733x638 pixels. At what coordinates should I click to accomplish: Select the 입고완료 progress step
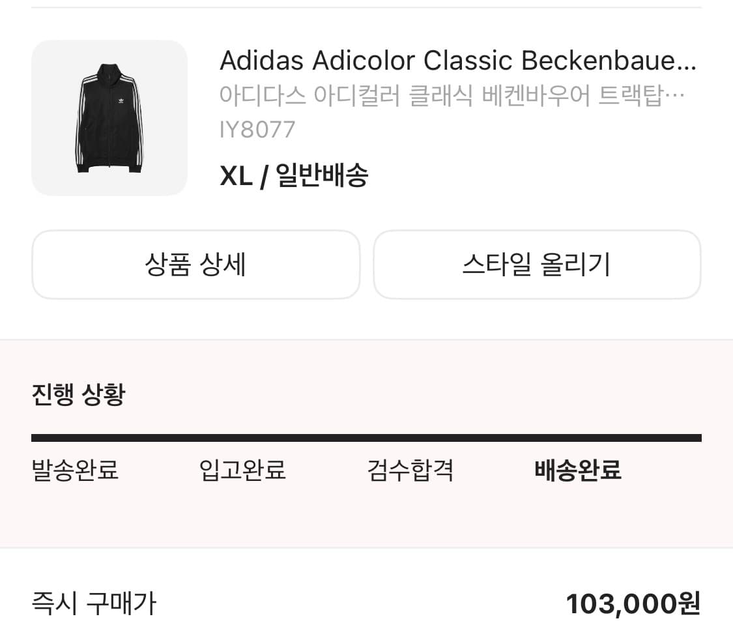(242, 470)
